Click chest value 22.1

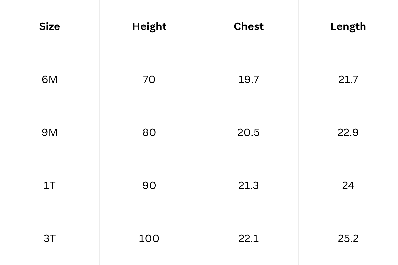point(249,238)
